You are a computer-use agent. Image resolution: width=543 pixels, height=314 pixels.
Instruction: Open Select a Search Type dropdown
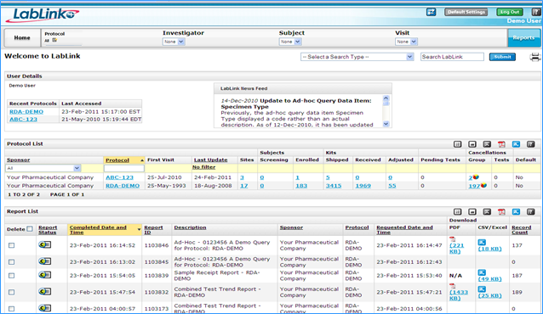pos(357,57)
